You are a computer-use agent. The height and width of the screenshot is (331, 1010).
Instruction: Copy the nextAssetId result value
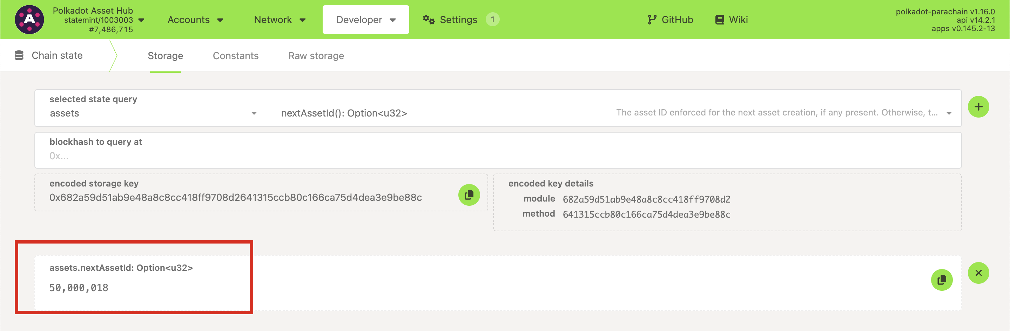(941, 280)
